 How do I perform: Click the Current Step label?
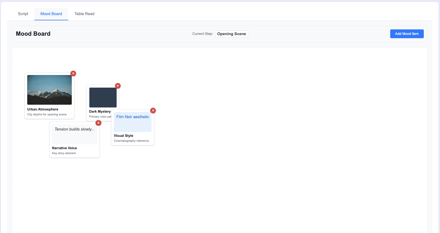(x=203, y=34)
